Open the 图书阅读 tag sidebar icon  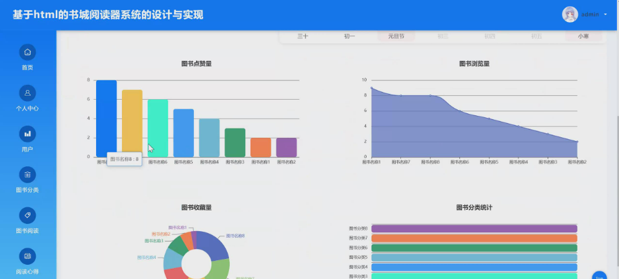pos(27,215)
